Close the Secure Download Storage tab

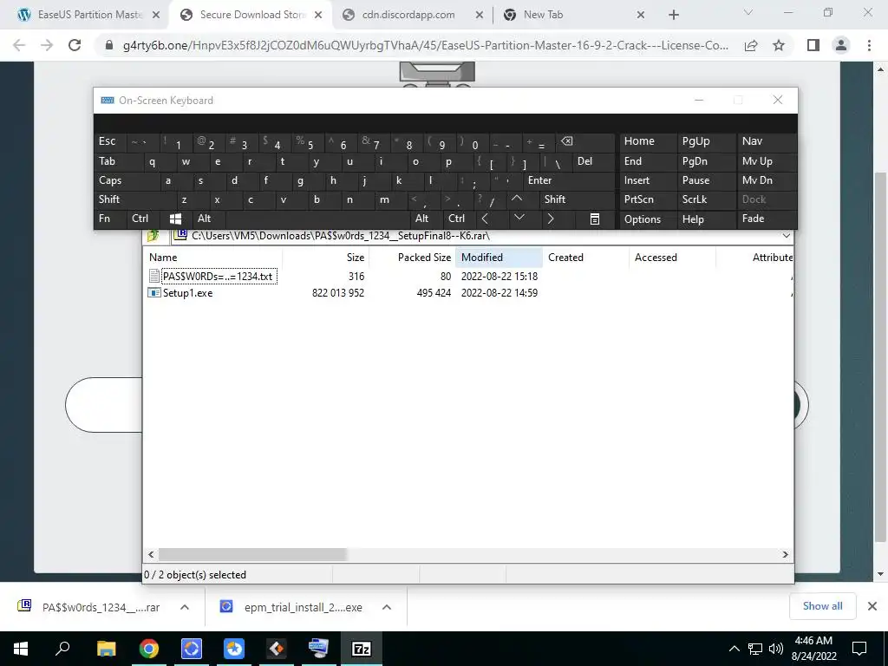[318, 15]
